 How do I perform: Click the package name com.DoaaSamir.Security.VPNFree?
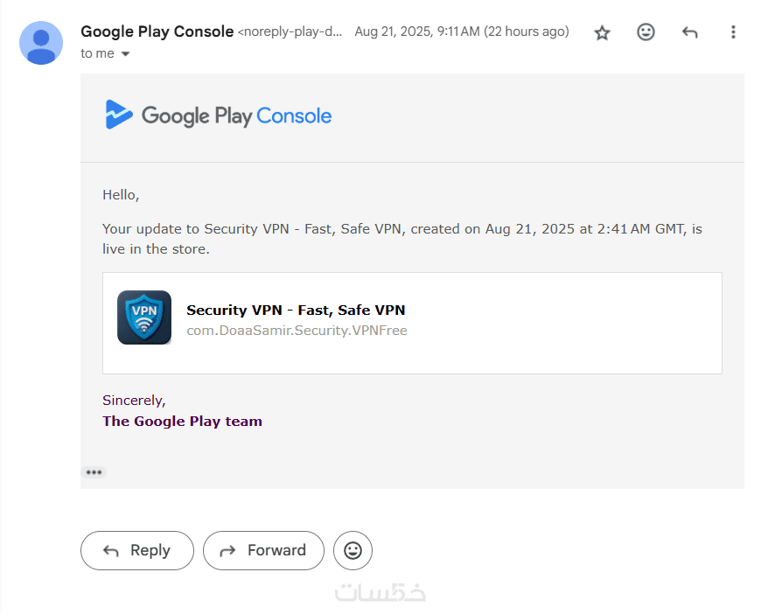coord(297,331)
